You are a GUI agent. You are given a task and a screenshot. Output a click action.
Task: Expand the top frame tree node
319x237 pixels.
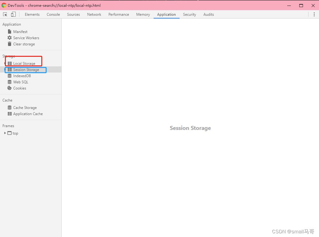5,133
